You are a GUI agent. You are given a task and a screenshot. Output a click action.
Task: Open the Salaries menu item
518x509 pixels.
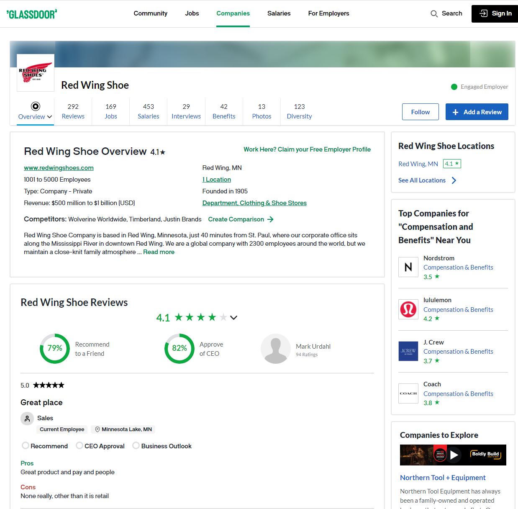[279, 13]
